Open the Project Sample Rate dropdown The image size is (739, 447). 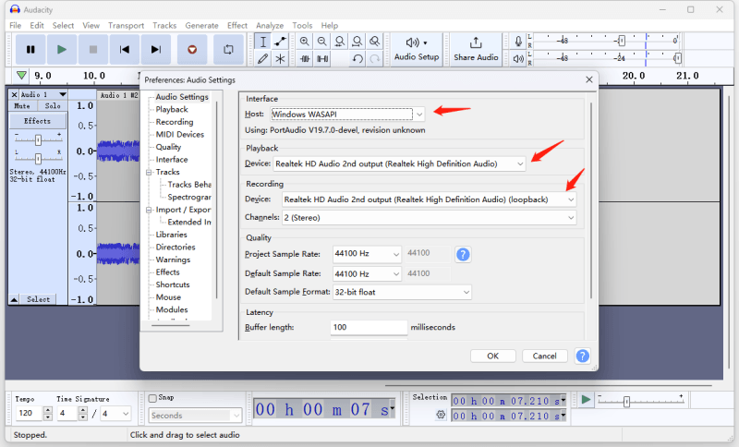click(367, 254)
